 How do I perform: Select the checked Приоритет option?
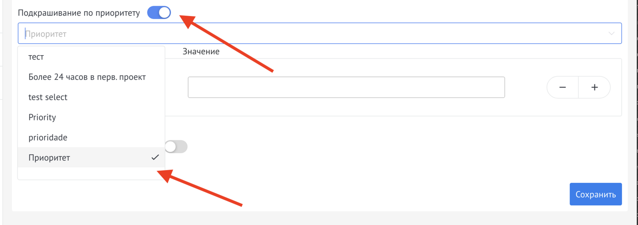point(49,158)
